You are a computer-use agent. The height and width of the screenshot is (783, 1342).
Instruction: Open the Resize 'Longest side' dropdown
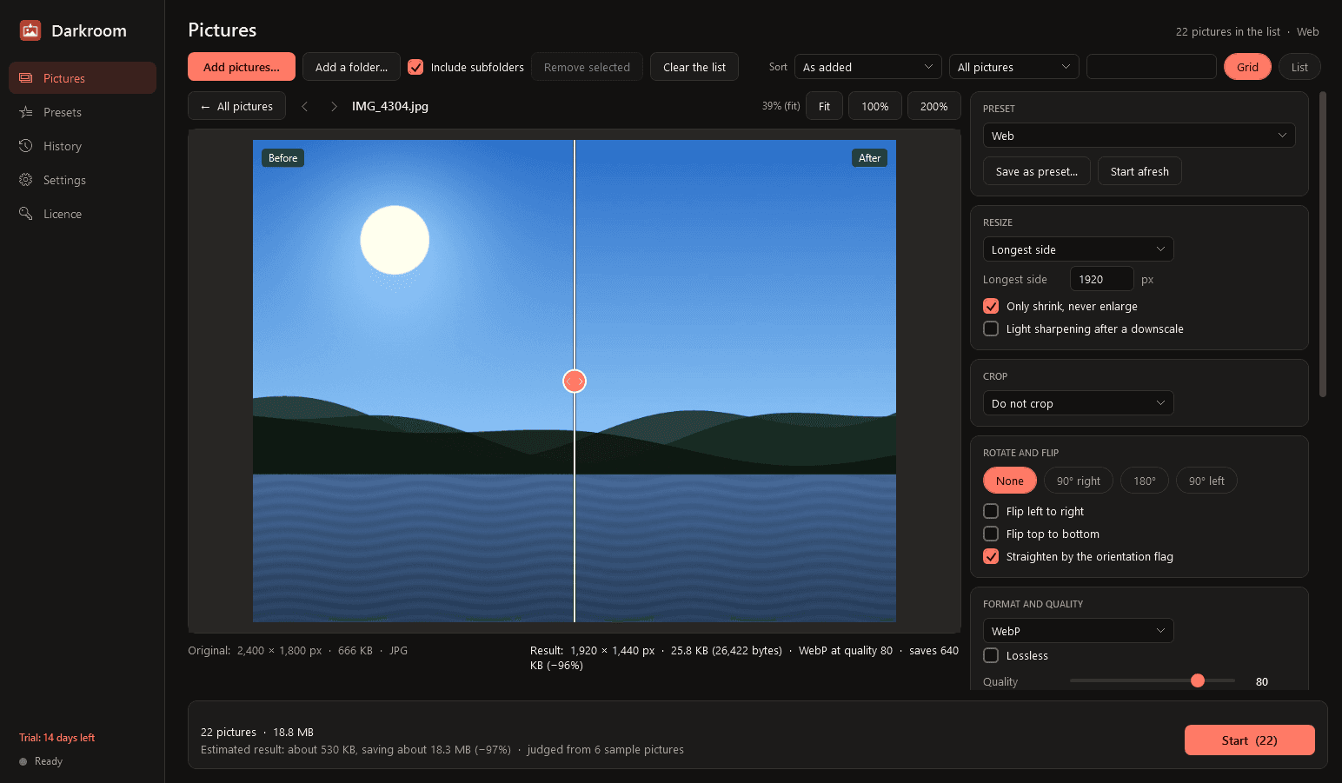[1078, 249]
